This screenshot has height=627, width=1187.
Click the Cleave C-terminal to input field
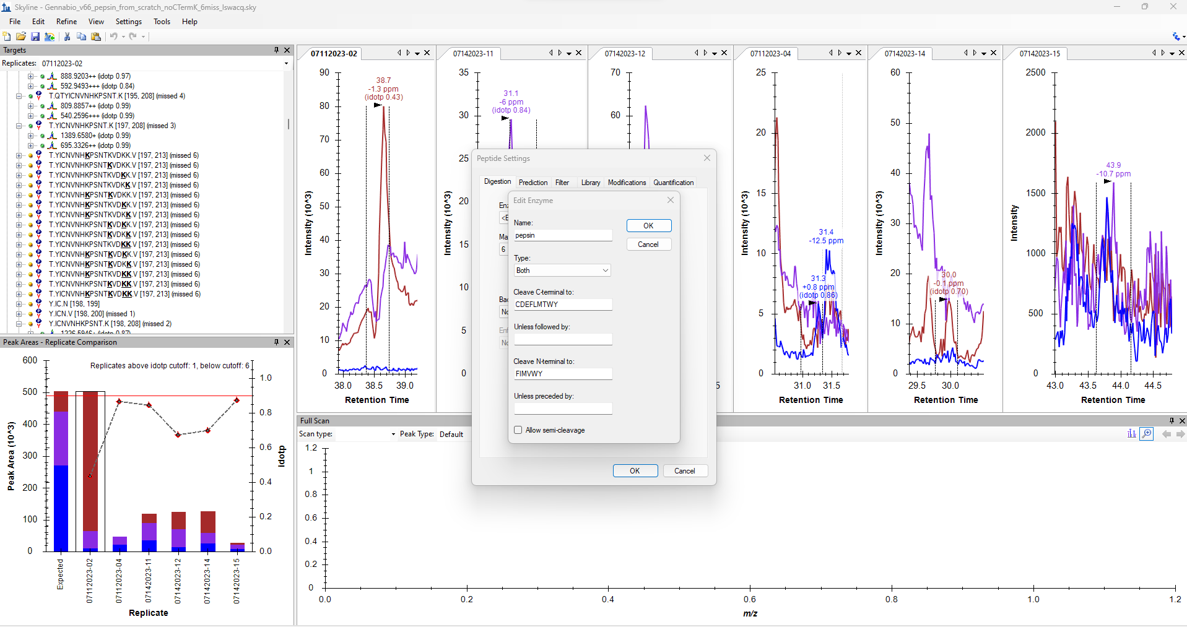pyautogui.click(x=562, y=305)
